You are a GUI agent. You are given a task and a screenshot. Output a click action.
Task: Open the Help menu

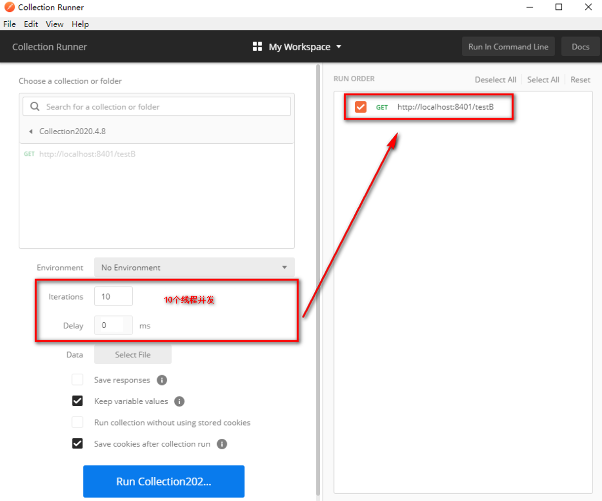tap(80, 24)
